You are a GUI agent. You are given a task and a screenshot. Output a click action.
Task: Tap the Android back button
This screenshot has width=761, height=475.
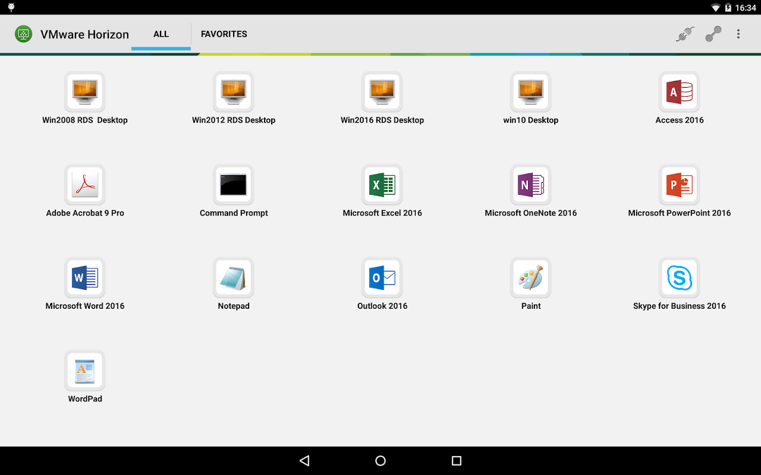[x=304, y=461]
